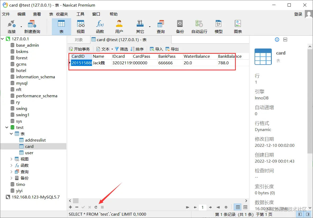Expand the 函数 functions folder
Image resolution: width=313 pixels, height=218 pixels.
(11, 166)
